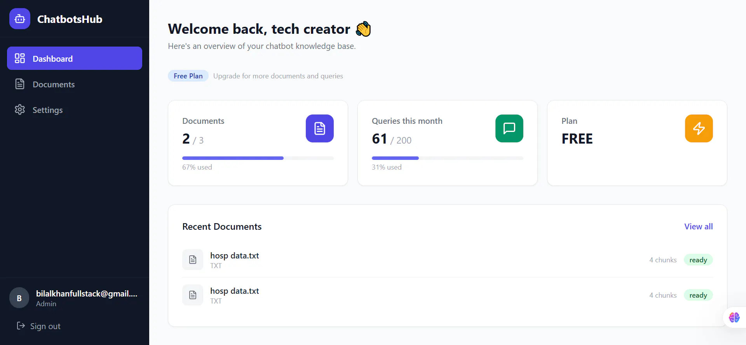
Task: Click the 31% used label
Action: (x=387, y=167)
